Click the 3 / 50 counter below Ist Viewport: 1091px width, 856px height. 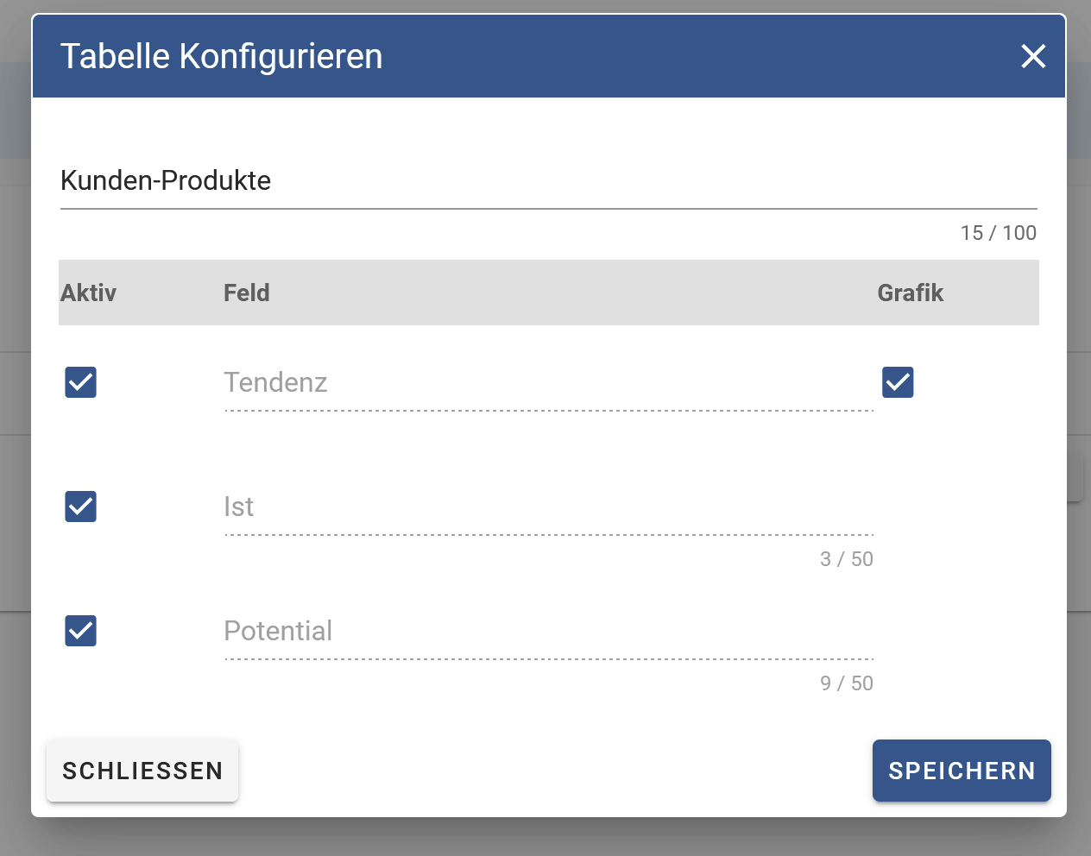point(847,559)
